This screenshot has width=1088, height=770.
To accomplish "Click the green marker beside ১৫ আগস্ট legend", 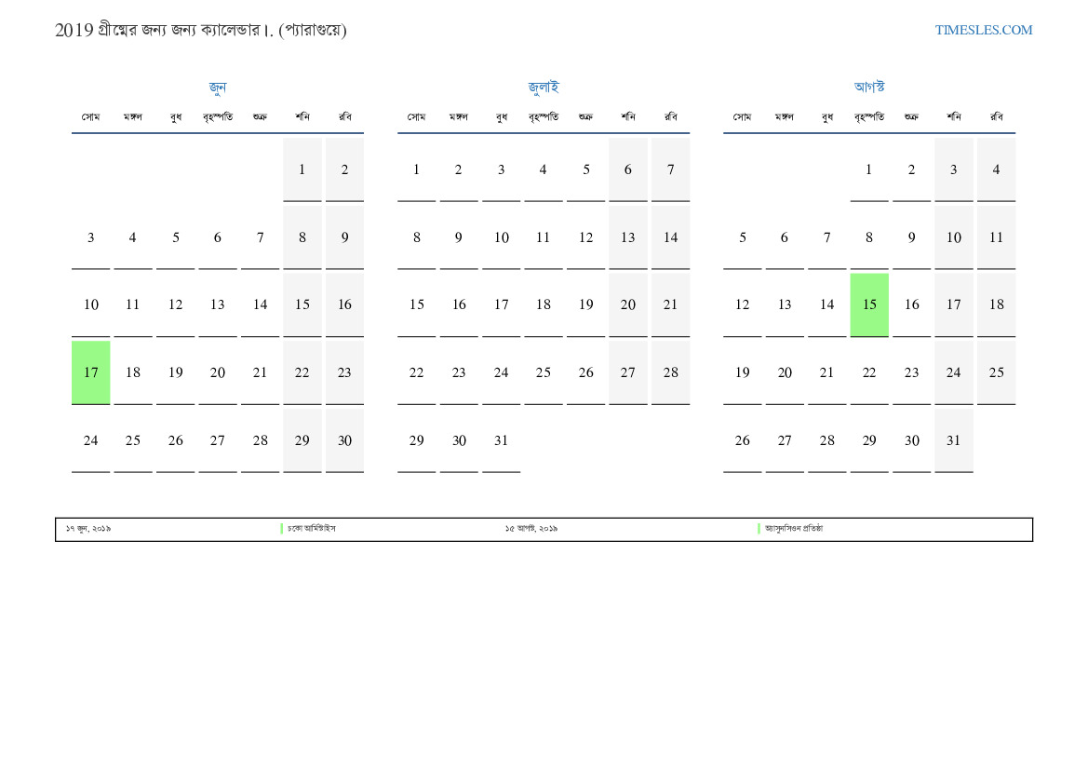I will coord(759,528).
